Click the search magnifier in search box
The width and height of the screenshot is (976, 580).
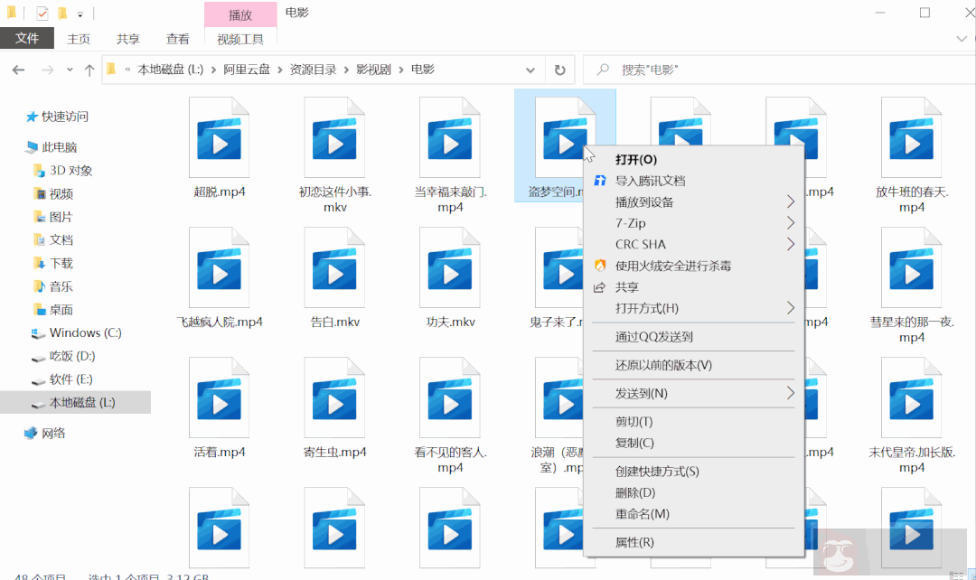pos(604,69)
